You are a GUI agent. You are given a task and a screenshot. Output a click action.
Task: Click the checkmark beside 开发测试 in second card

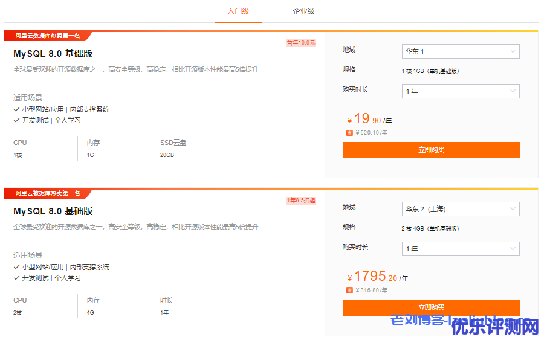coord(16,278)
